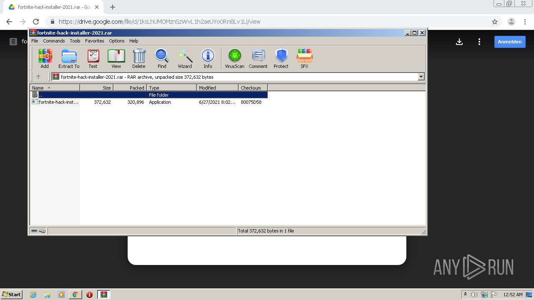Sort by Checksum column header
Image resolution: width=534 pixels, height=300 pixels.
(x=253, y=88)
